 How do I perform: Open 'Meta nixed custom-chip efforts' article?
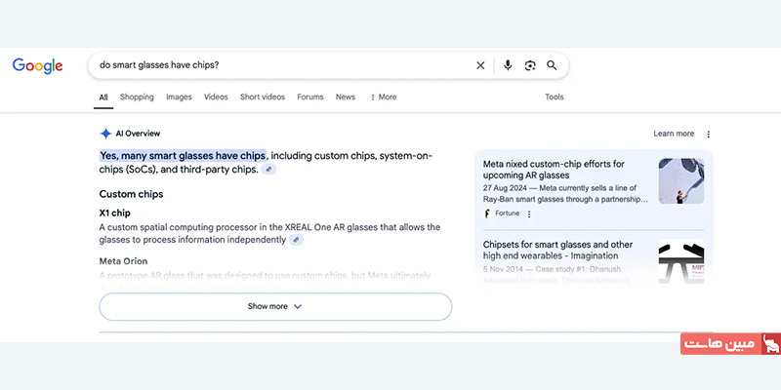click(x=554, y=170)
